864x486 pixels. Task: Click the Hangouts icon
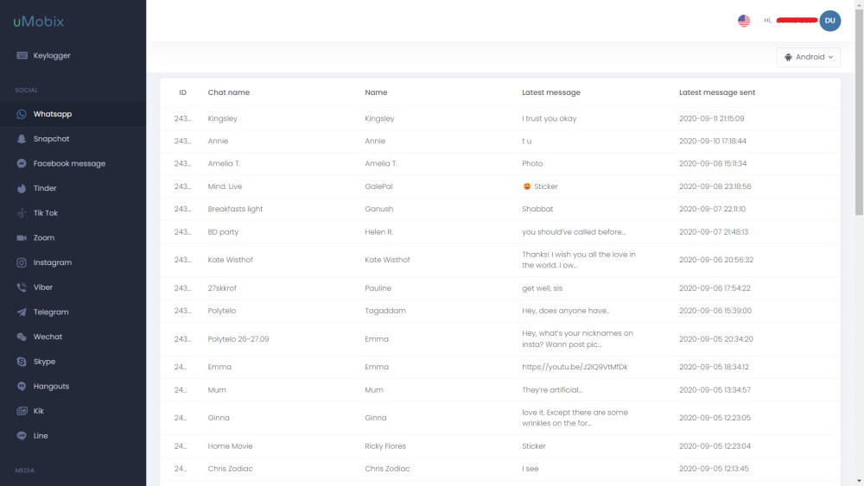coord(22,387)
